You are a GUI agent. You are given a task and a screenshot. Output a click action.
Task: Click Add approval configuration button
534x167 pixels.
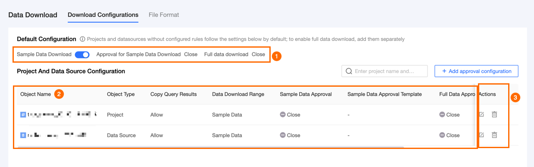476,71
